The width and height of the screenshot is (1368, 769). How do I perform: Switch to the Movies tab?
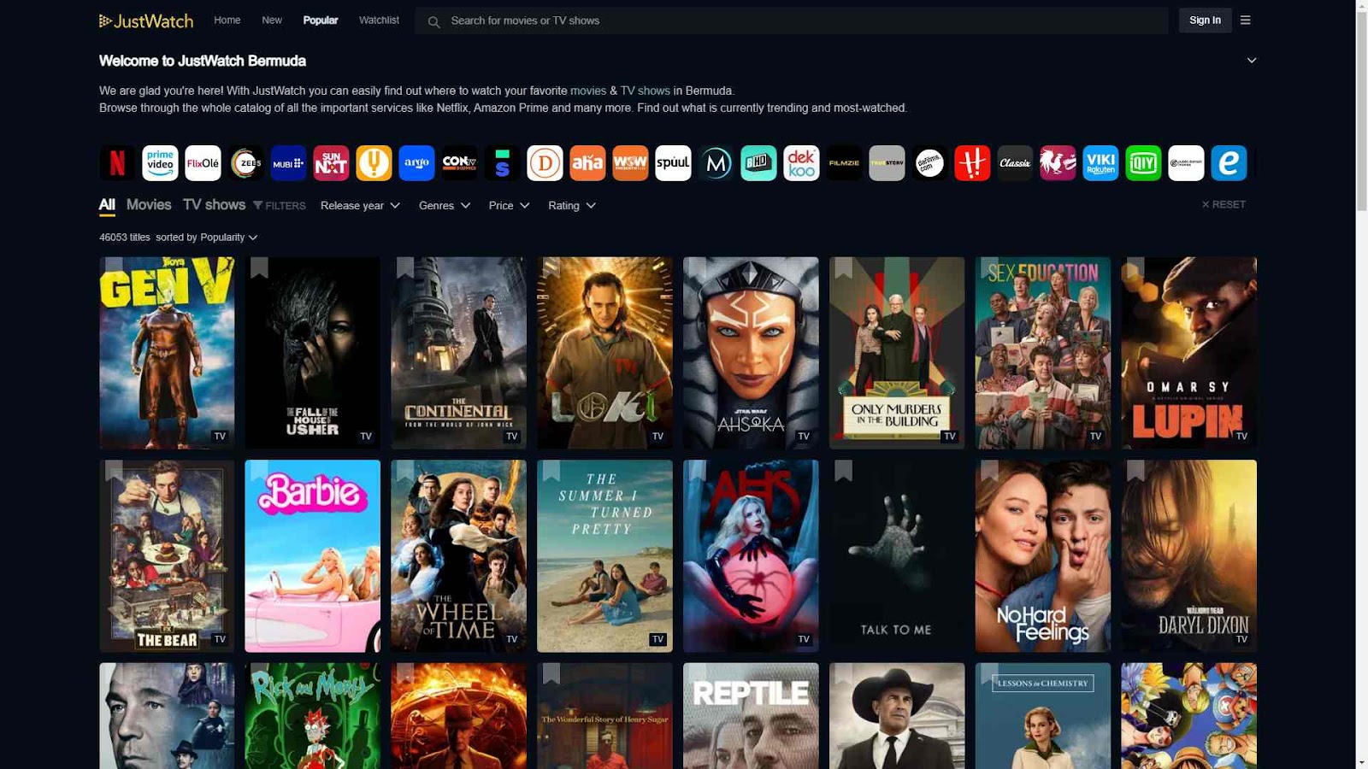click(x=149, y=205)
